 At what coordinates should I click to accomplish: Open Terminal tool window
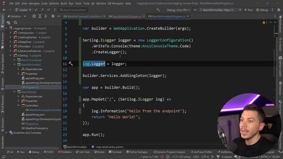[115, 152]
